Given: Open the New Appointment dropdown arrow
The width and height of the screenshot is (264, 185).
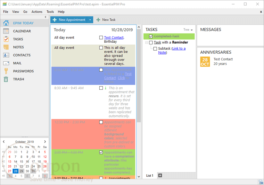Looking at the screenshot, I should click(x=90, y=20).
